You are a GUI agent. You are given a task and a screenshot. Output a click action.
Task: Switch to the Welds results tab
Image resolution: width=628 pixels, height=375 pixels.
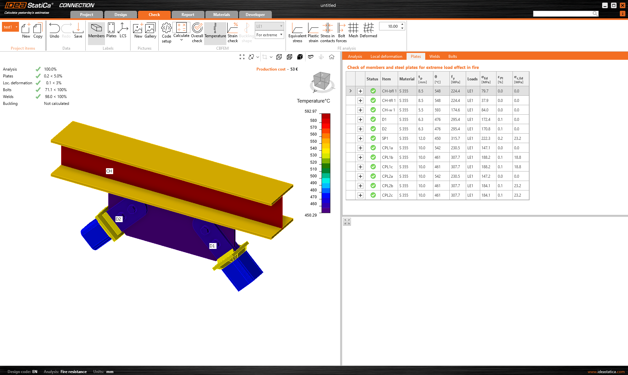tap(434, 57)
